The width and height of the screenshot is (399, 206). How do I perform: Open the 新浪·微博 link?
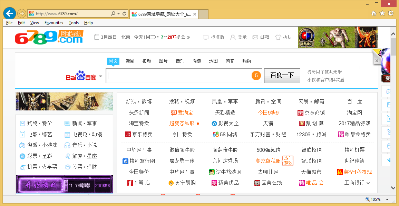tap(139, 102)
